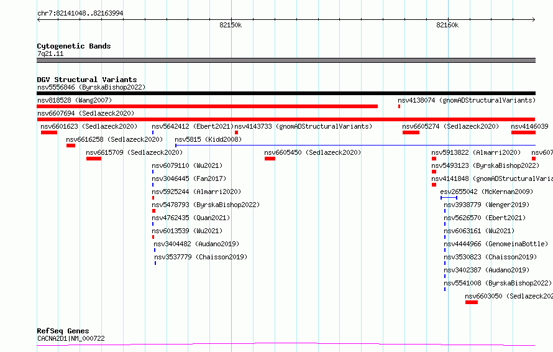The width and height of the screenshot is (553, 352).
Task: Click the 82150k ruler position label
Action: click(231, 25)
